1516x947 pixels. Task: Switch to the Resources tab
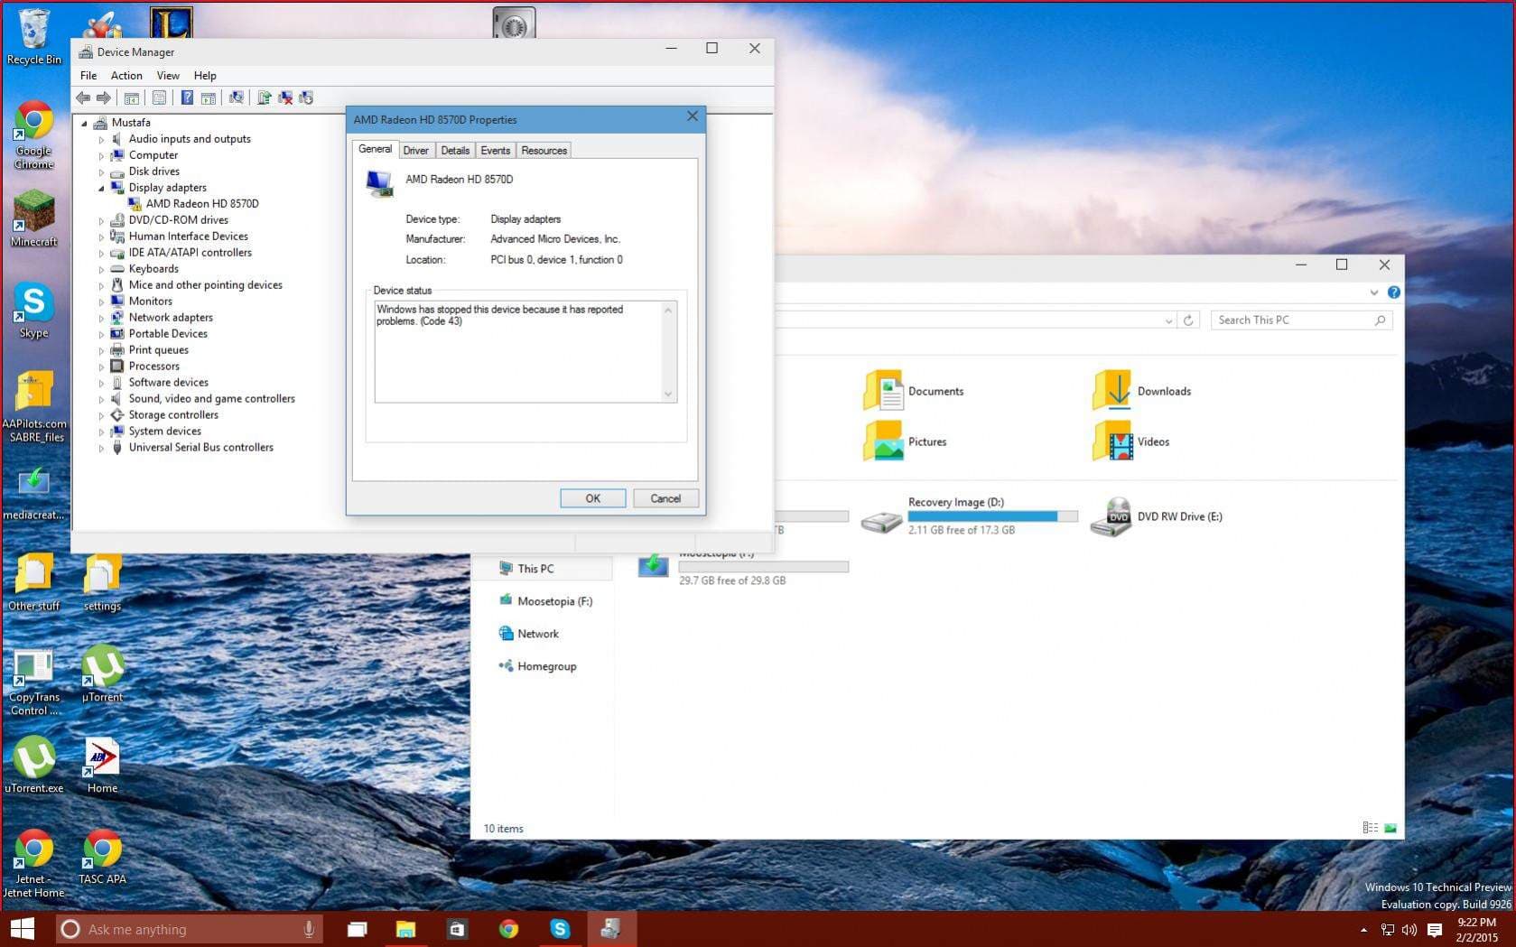[x=544, y=151]
